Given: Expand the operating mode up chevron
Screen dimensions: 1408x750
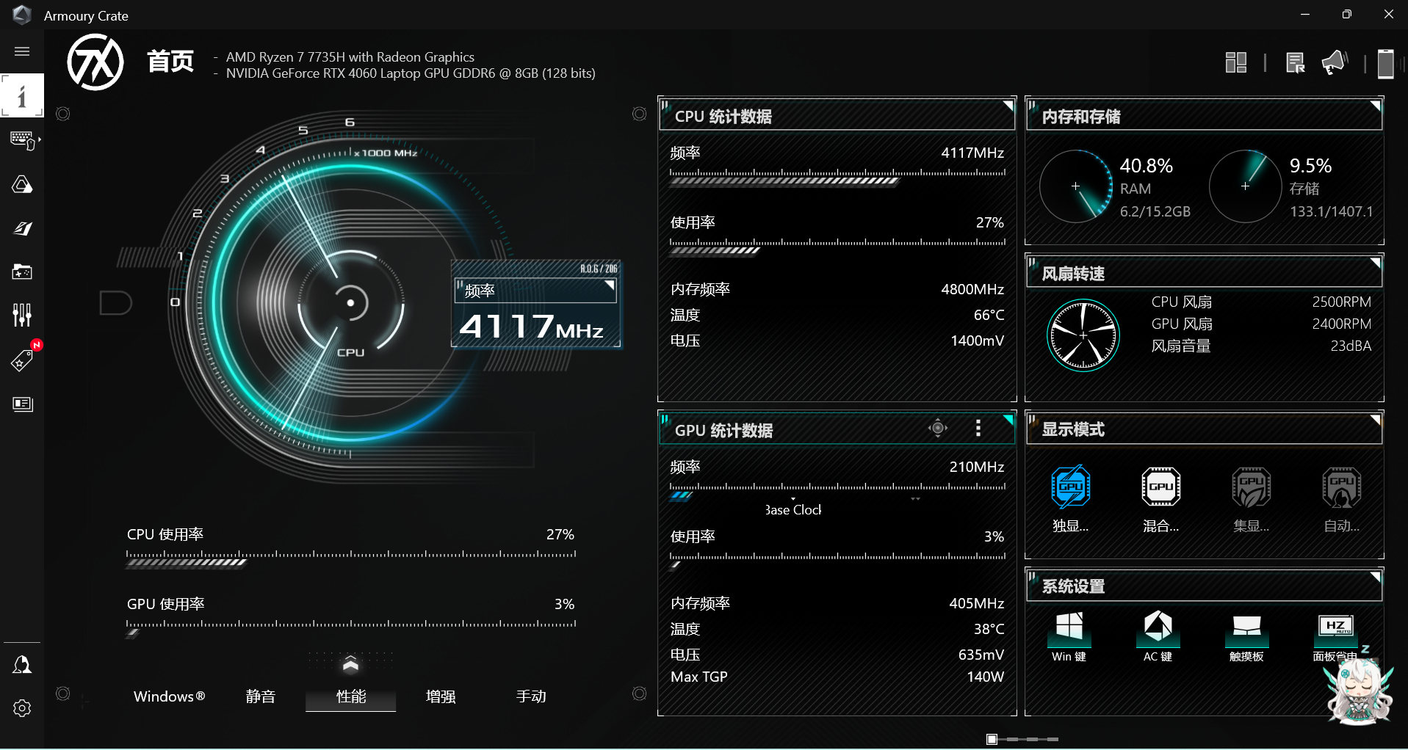Looking at the screenshot, I should pyautogui.click(x=350, y=663).
